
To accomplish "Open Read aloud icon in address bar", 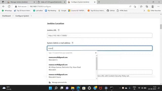I will coord(130,6).
